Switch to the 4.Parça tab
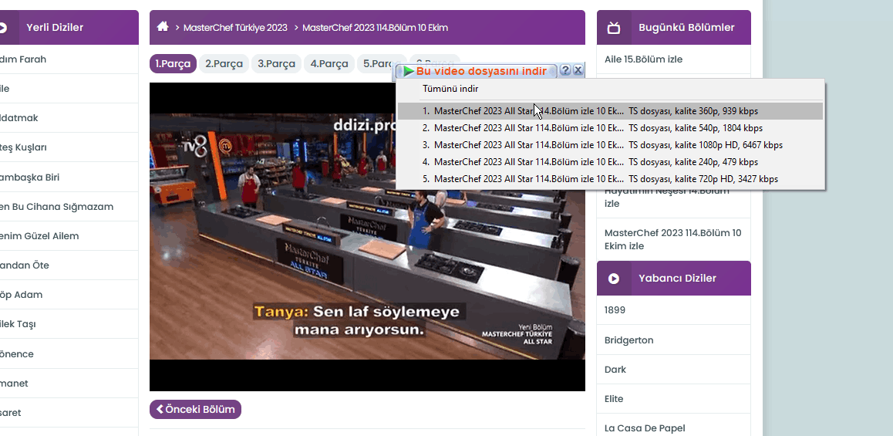893x436 pixels. [x=329, y=64]
